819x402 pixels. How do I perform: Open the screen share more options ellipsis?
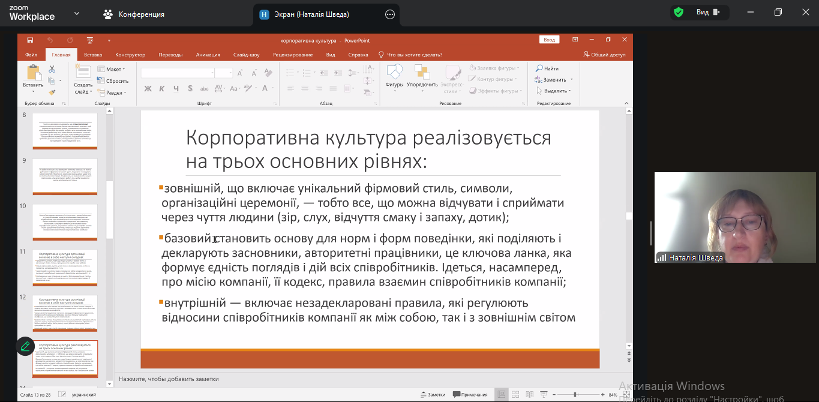[x=390, y=14]
